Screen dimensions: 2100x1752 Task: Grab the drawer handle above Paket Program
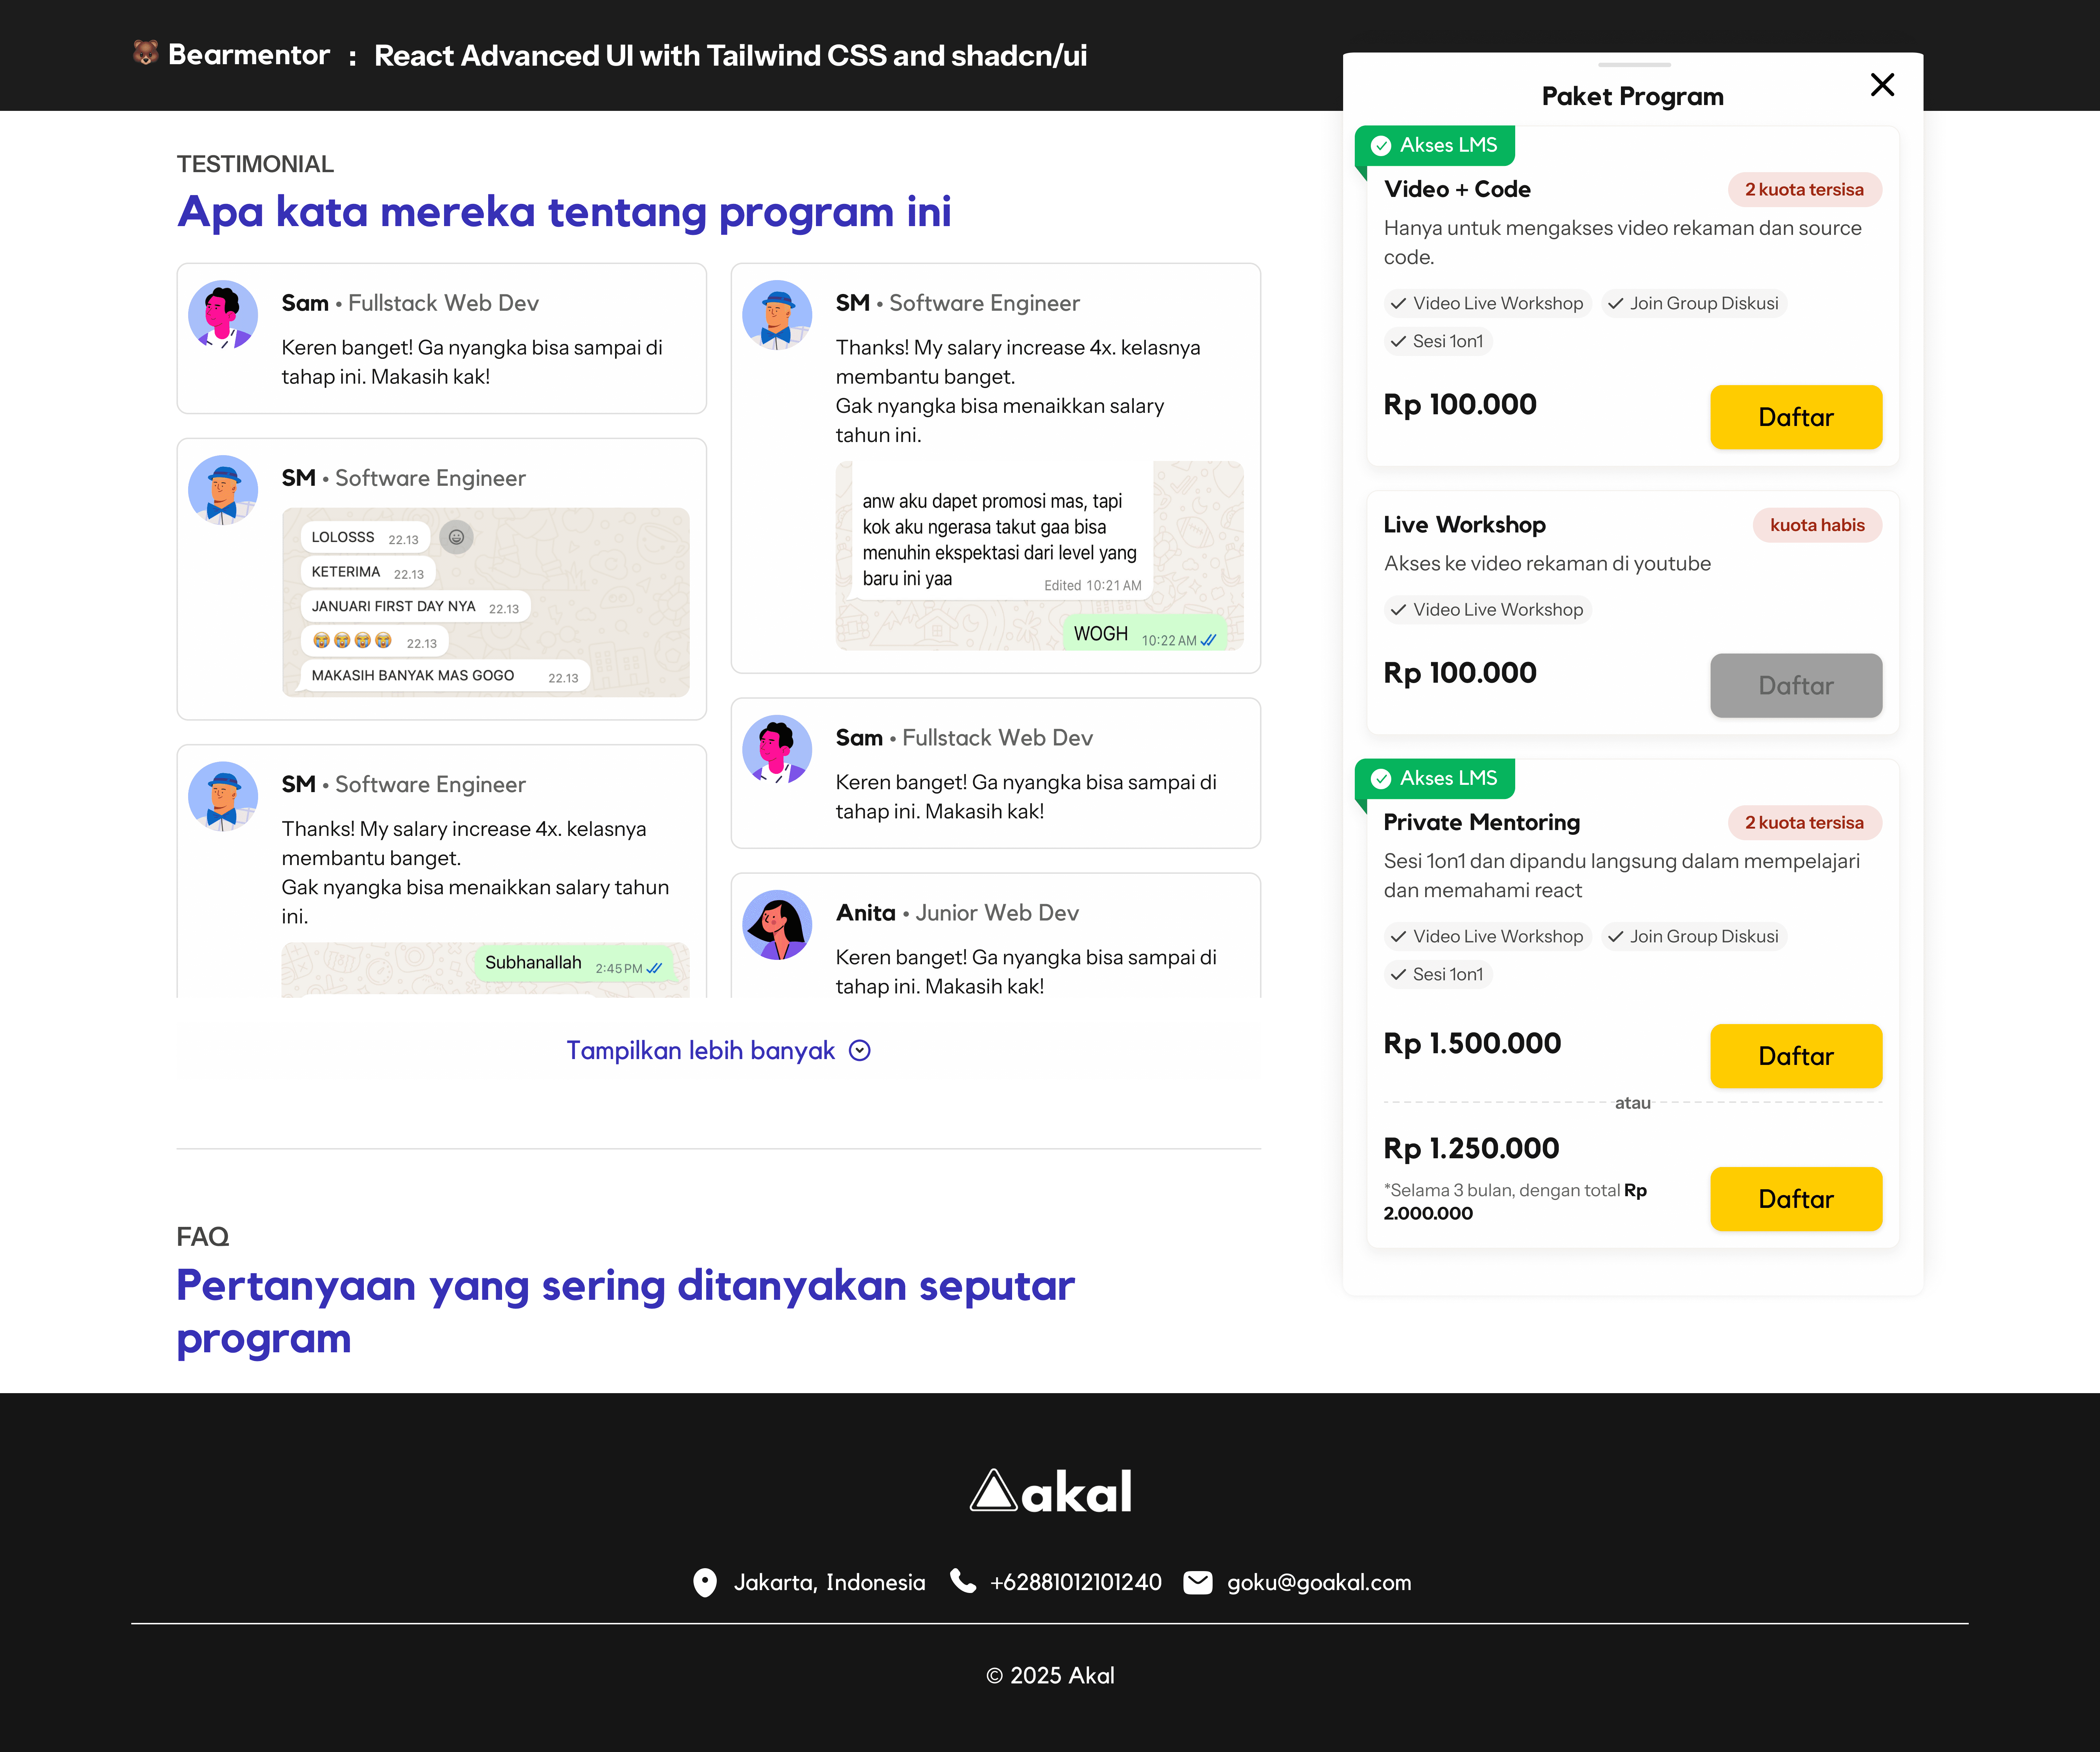pyautogui.click(x=1634, y=64)
